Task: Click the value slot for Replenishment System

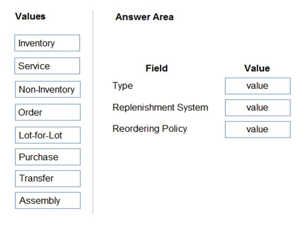Action: point(258,108)
